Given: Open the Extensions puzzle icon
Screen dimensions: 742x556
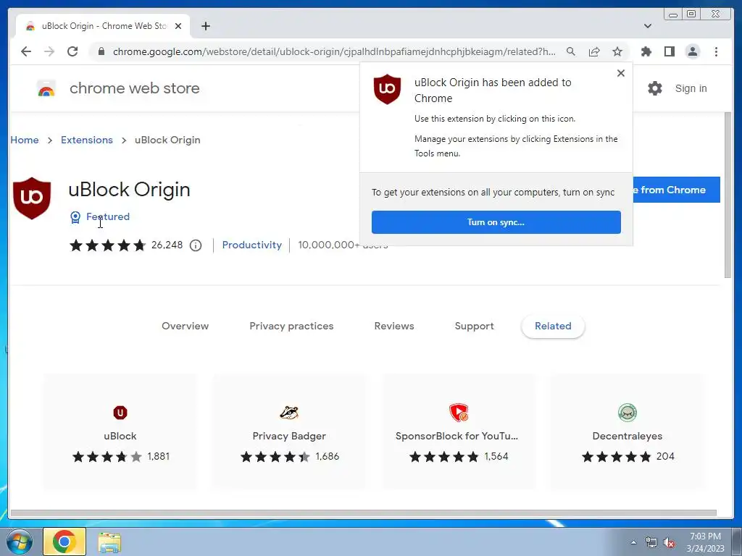Looking at the screenshot, I should click(x=646, y=51).
